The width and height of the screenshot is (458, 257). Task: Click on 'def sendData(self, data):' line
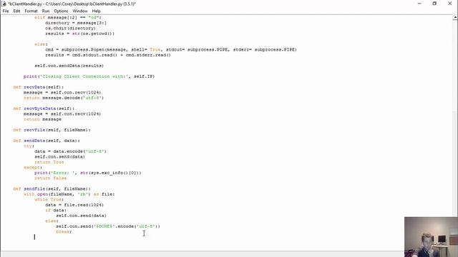(47, 141)
